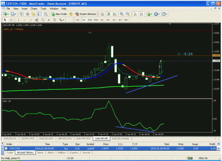222x161 pixels.
Task: Switch timeframe to M1
Action: 78,20
